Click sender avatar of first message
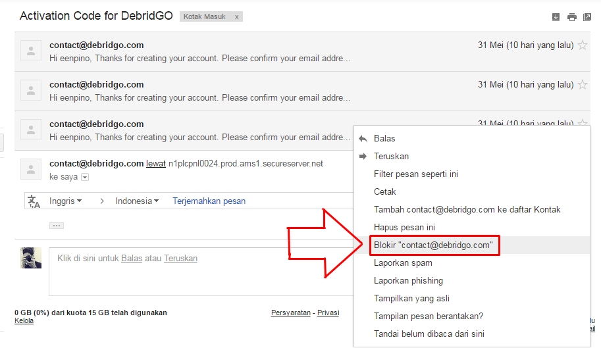This screenshot has width=601, height=352. 31,51
